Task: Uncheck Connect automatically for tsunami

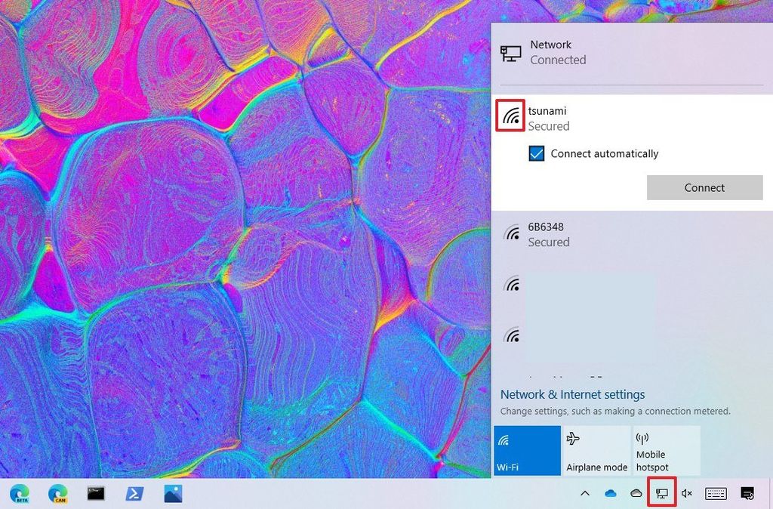Action: [537, 153]
